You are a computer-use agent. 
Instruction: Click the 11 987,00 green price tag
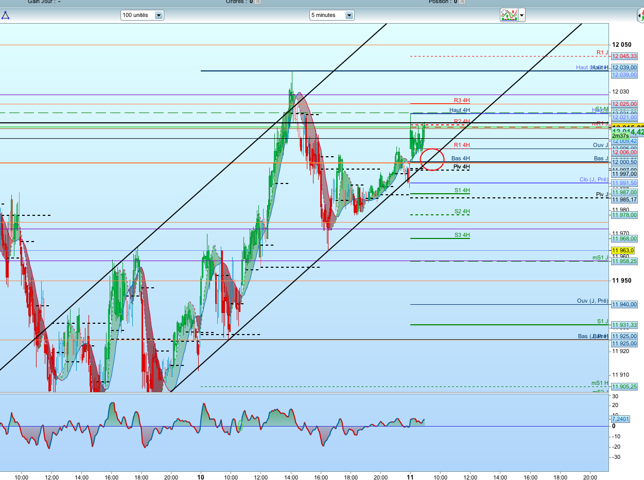pyautogui.click(x=624, y=192)
